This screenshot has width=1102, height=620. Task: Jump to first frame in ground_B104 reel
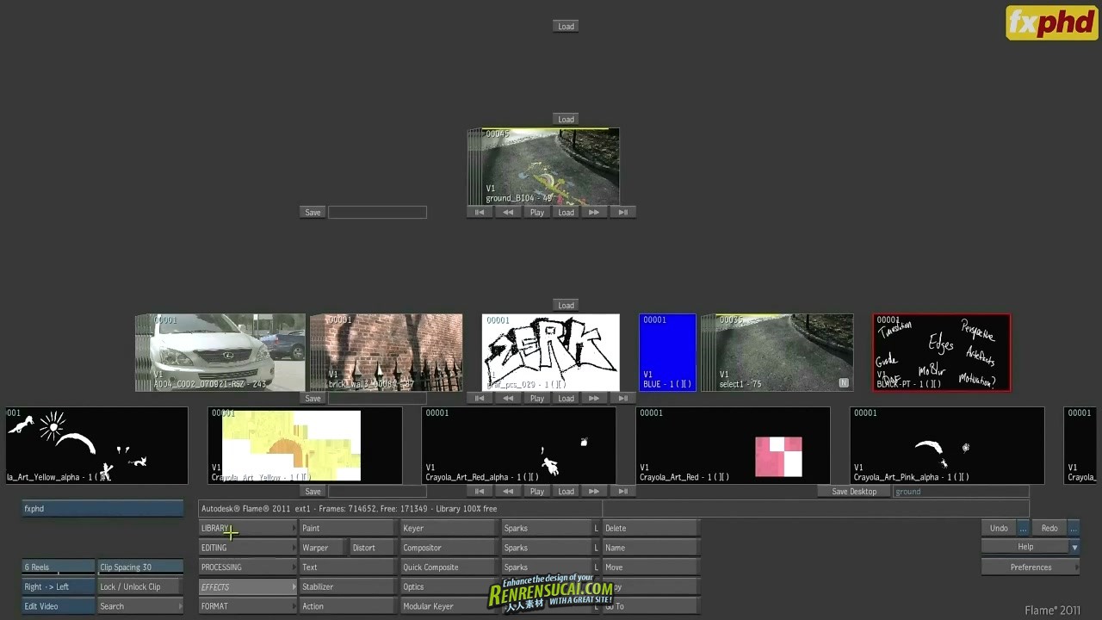coord(480,212)
